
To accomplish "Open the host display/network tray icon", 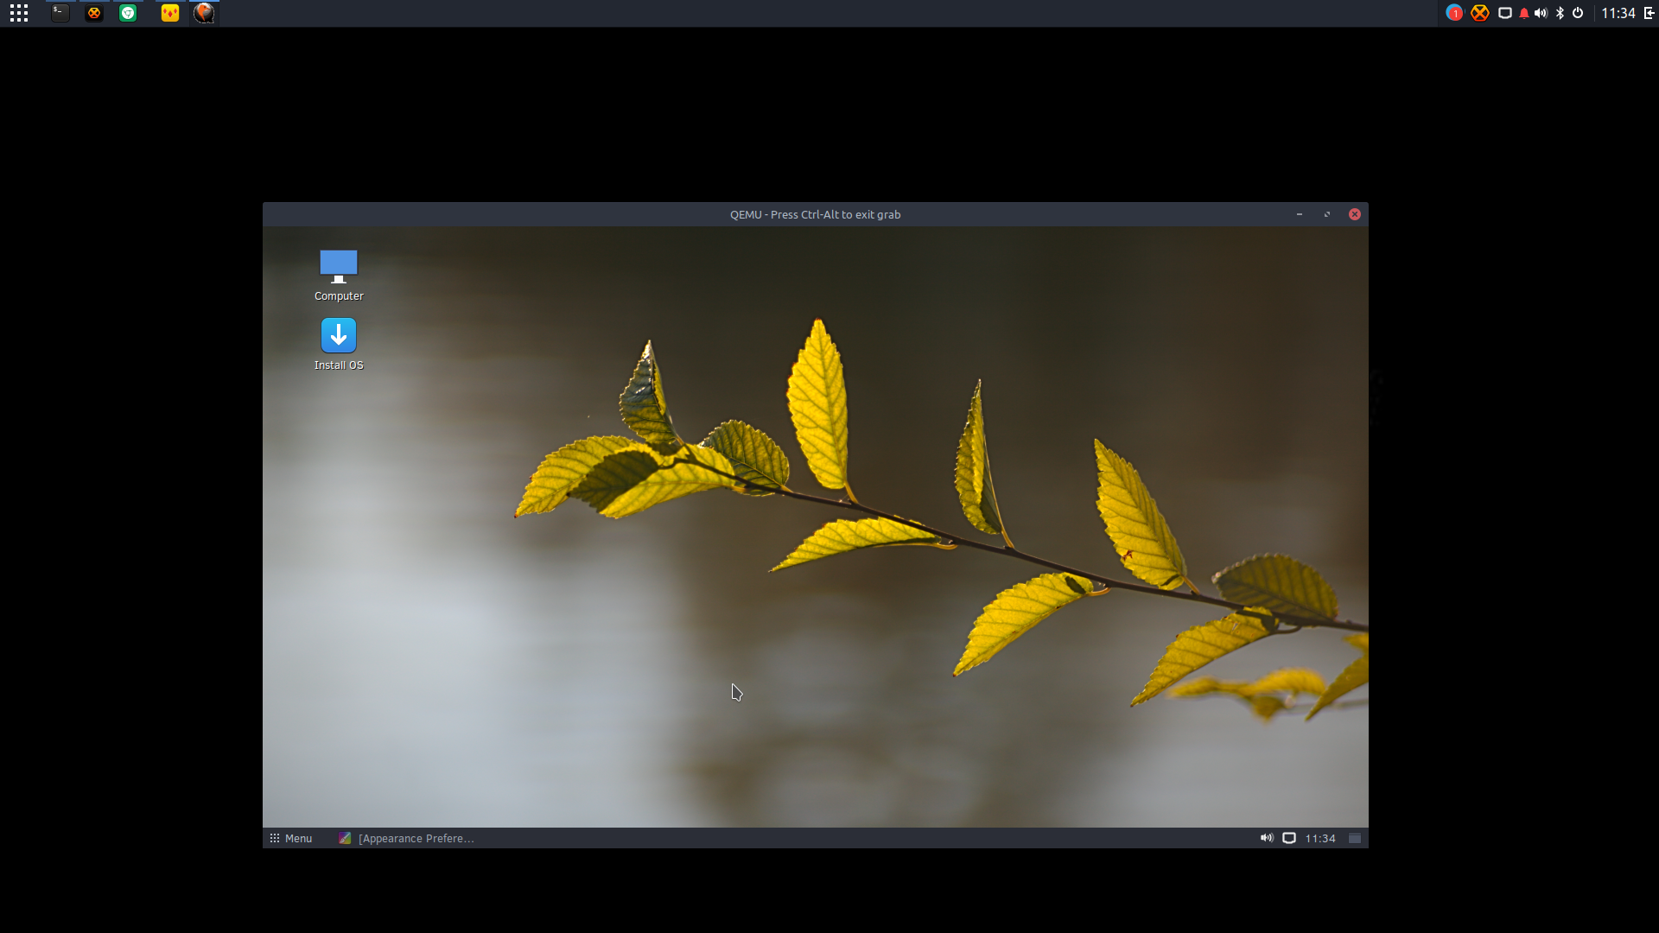I will (x=1504, y=13).
